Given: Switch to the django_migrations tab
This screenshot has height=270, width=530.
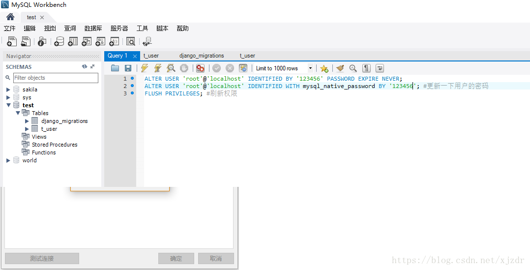Looking at the screenshot, I should pyautogui.click(x=202, y=56).
